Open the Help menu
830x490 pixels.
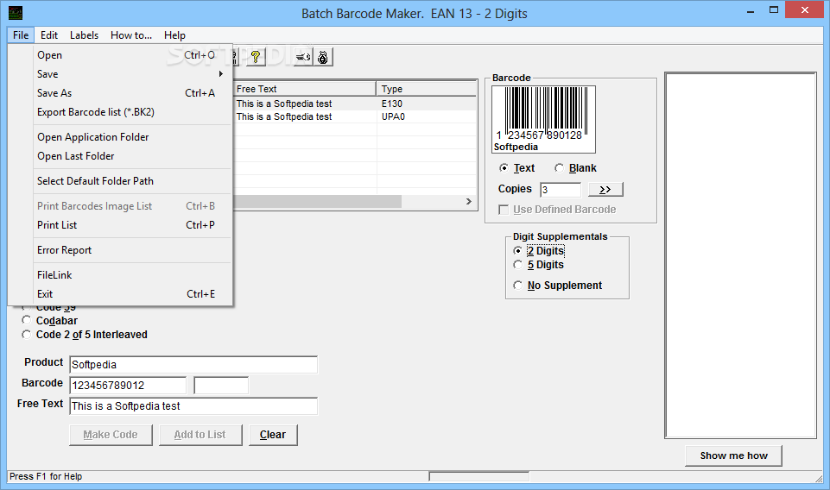(174, 35)
